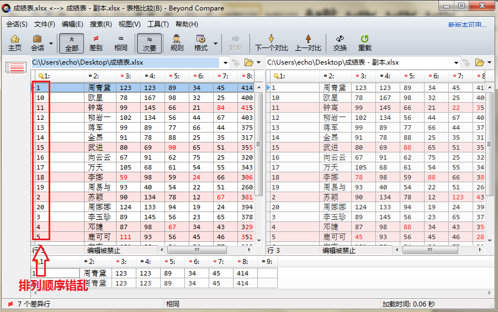Jump to 下一个对比 next difference
Screen dimensions: 498x312
point(271,43)
